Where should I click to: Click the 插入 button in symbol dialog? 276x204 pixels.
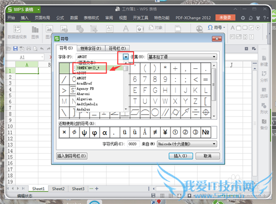tap(181, 156)
